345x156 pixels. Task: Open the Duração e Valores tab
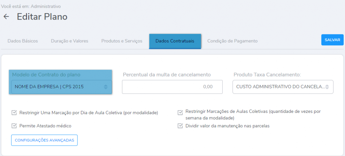(69, 41)
